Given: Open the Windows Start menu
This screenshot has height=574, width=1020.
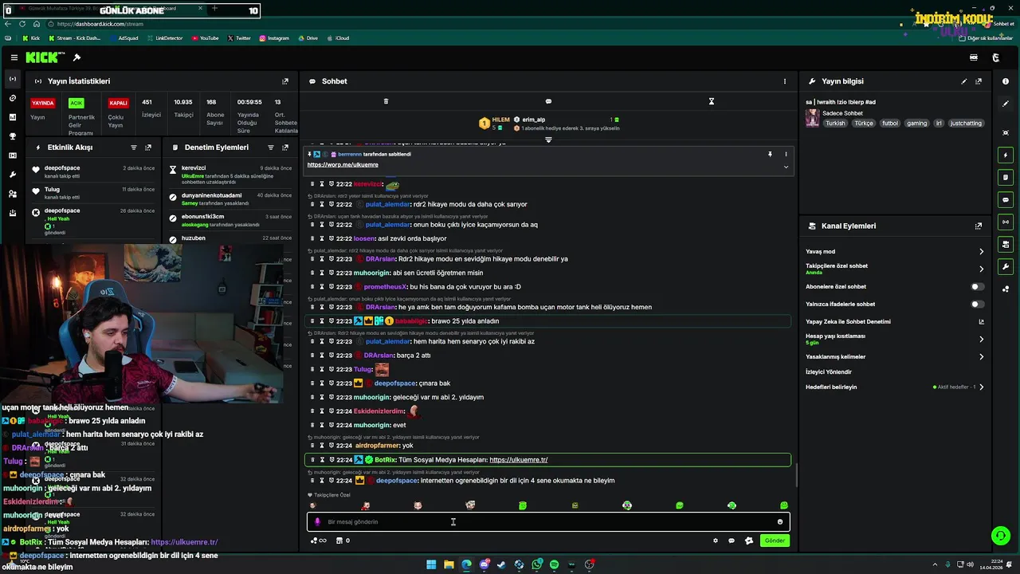Looking at the screenshot, I should tap(431, 564).
